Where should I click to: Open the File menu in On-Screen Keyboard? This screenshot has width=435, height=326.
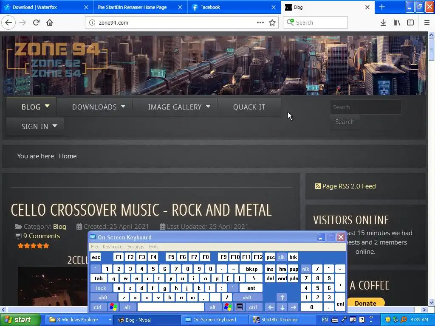pos(94,247)
